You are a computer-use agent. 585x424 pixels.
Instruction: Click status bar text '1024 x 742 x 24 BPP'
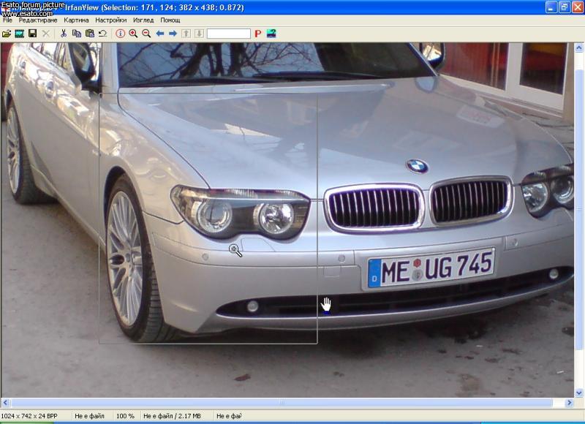[29, 416]
